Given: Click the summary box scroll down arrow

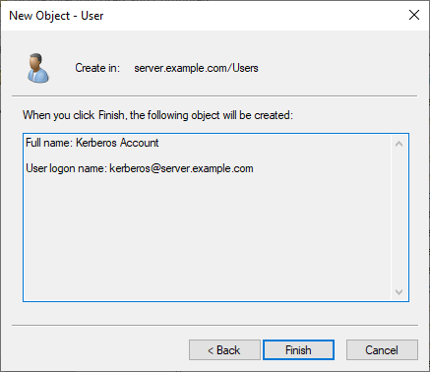Looking at the screenshot, I should [399, 291].
